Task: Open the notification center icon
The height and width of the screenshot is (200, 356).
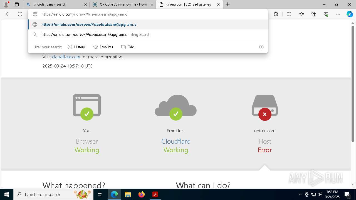Action: [347, 194]
